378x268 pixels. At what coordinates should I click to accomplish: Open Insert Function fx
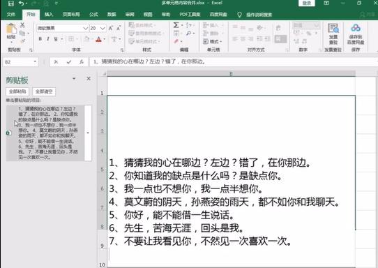pyautogui.click(x=82, y=62)
